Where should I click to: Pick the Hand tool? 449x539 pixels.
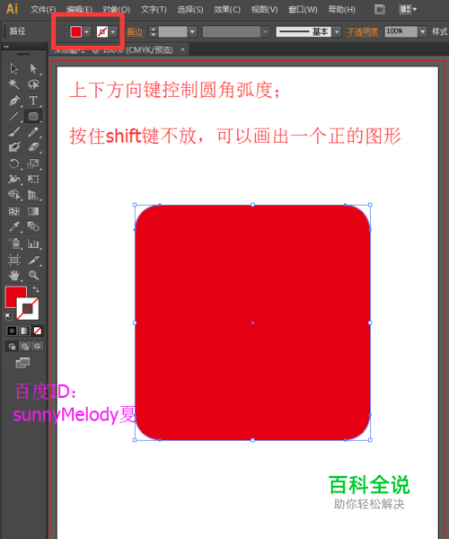click(x=14, y=276)
